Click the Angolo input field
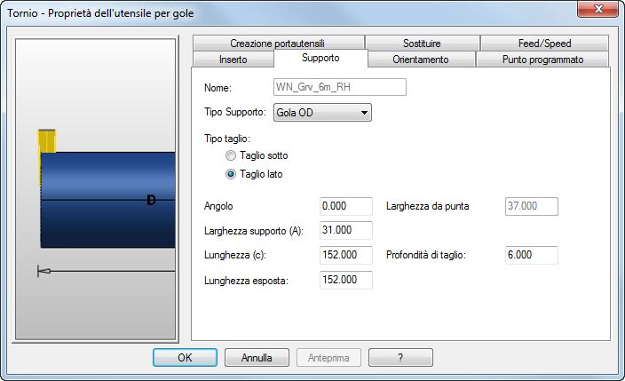Screen dimensions: 625x381 tap(346, 206)
